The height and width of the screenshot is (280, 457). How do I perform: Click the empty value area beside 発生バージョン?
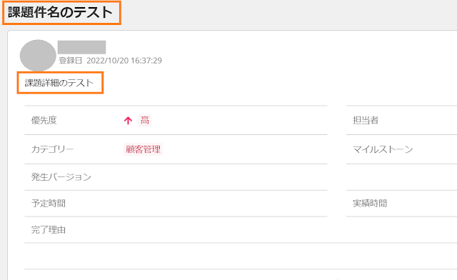pyautogui.click(x=225, y=176)
